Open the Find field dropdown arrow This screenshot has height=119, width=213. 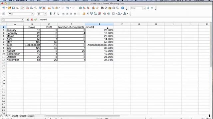pos(144,8)
